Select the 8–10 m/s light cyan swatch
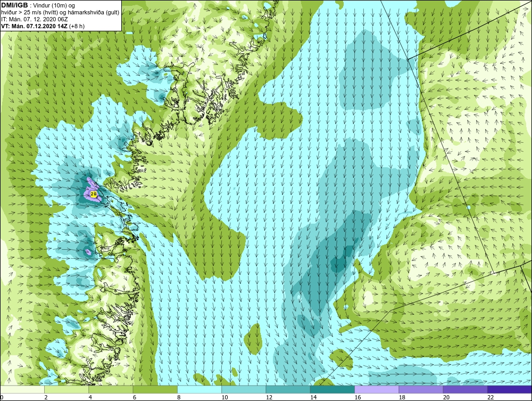The width and height of the screenshot is (532, 401). 199,389
